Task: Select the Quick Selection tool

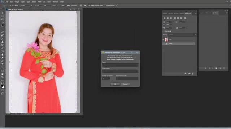Action: [x=3, y=23]
